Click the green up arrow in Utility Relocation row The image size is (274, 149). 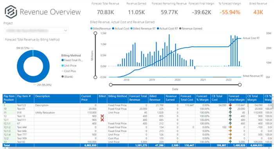(230, 112)
